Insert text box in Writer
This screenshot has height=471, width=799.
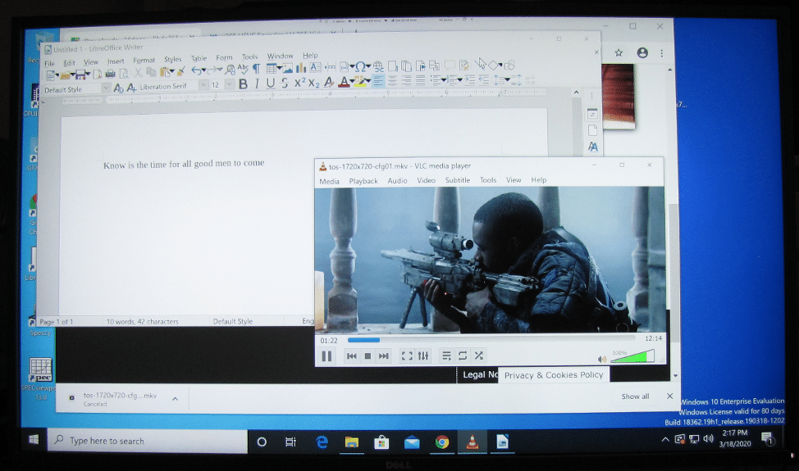pyautogui.click(x=316, y=67)
